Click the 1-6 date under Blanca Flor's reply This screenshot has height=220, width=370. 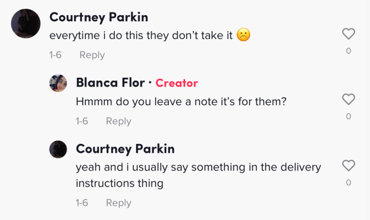pos(82,121)
